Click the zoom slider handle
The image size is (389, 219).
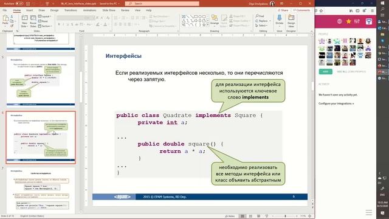[285, 216]
